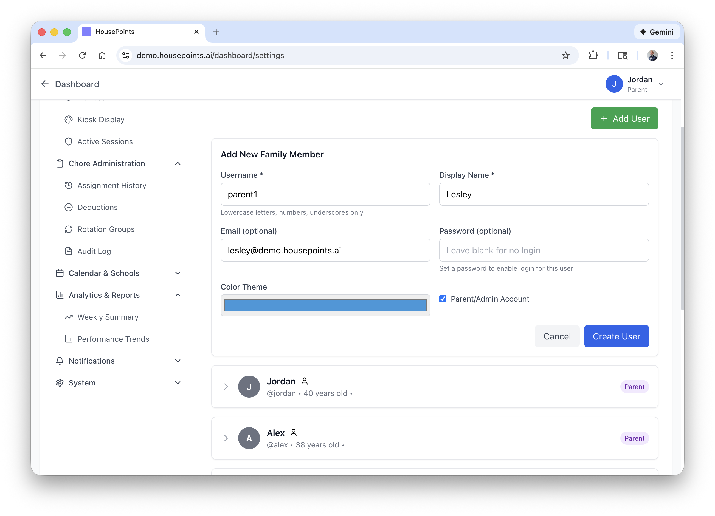Image resolution: width=715 pixels, height=516 pixels.
Task: Open browser extensions puzzle icon
Action: click(593, 55)
